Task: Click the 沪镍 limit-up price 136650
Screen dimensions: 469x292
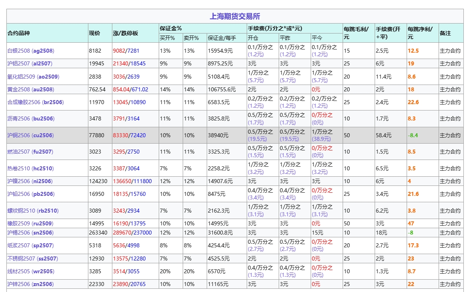Action: point(122,182)
